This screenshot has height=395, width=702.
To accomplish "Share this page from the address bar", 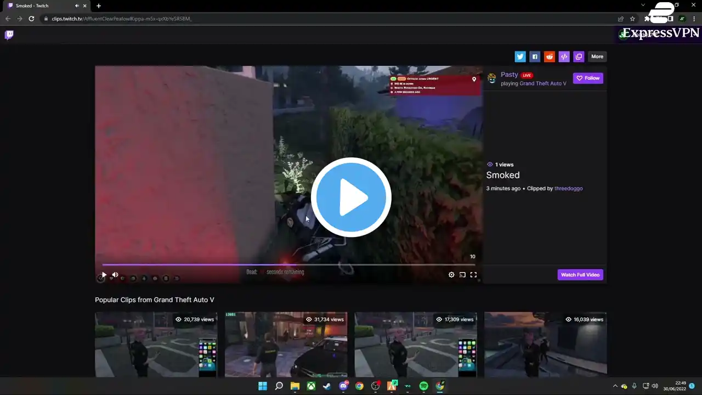I will tap(620, 19).
